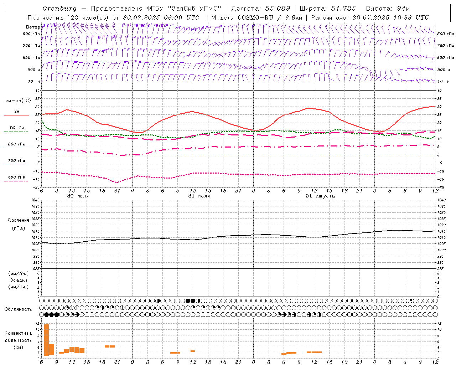Click the 'Облачность' cloud cover label
Viewport: 456px width, 365px height.
(18, 309)
